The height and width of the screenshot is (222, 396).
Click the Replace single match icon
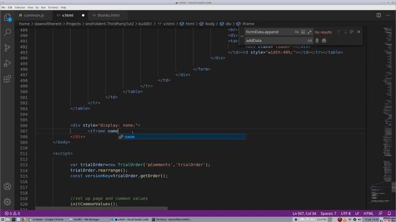click(317, 41)
